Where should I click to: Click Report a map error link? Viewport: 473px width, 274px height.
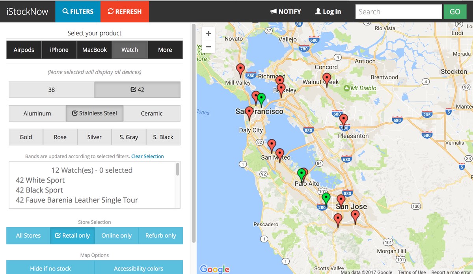click(x=451, y=272)
